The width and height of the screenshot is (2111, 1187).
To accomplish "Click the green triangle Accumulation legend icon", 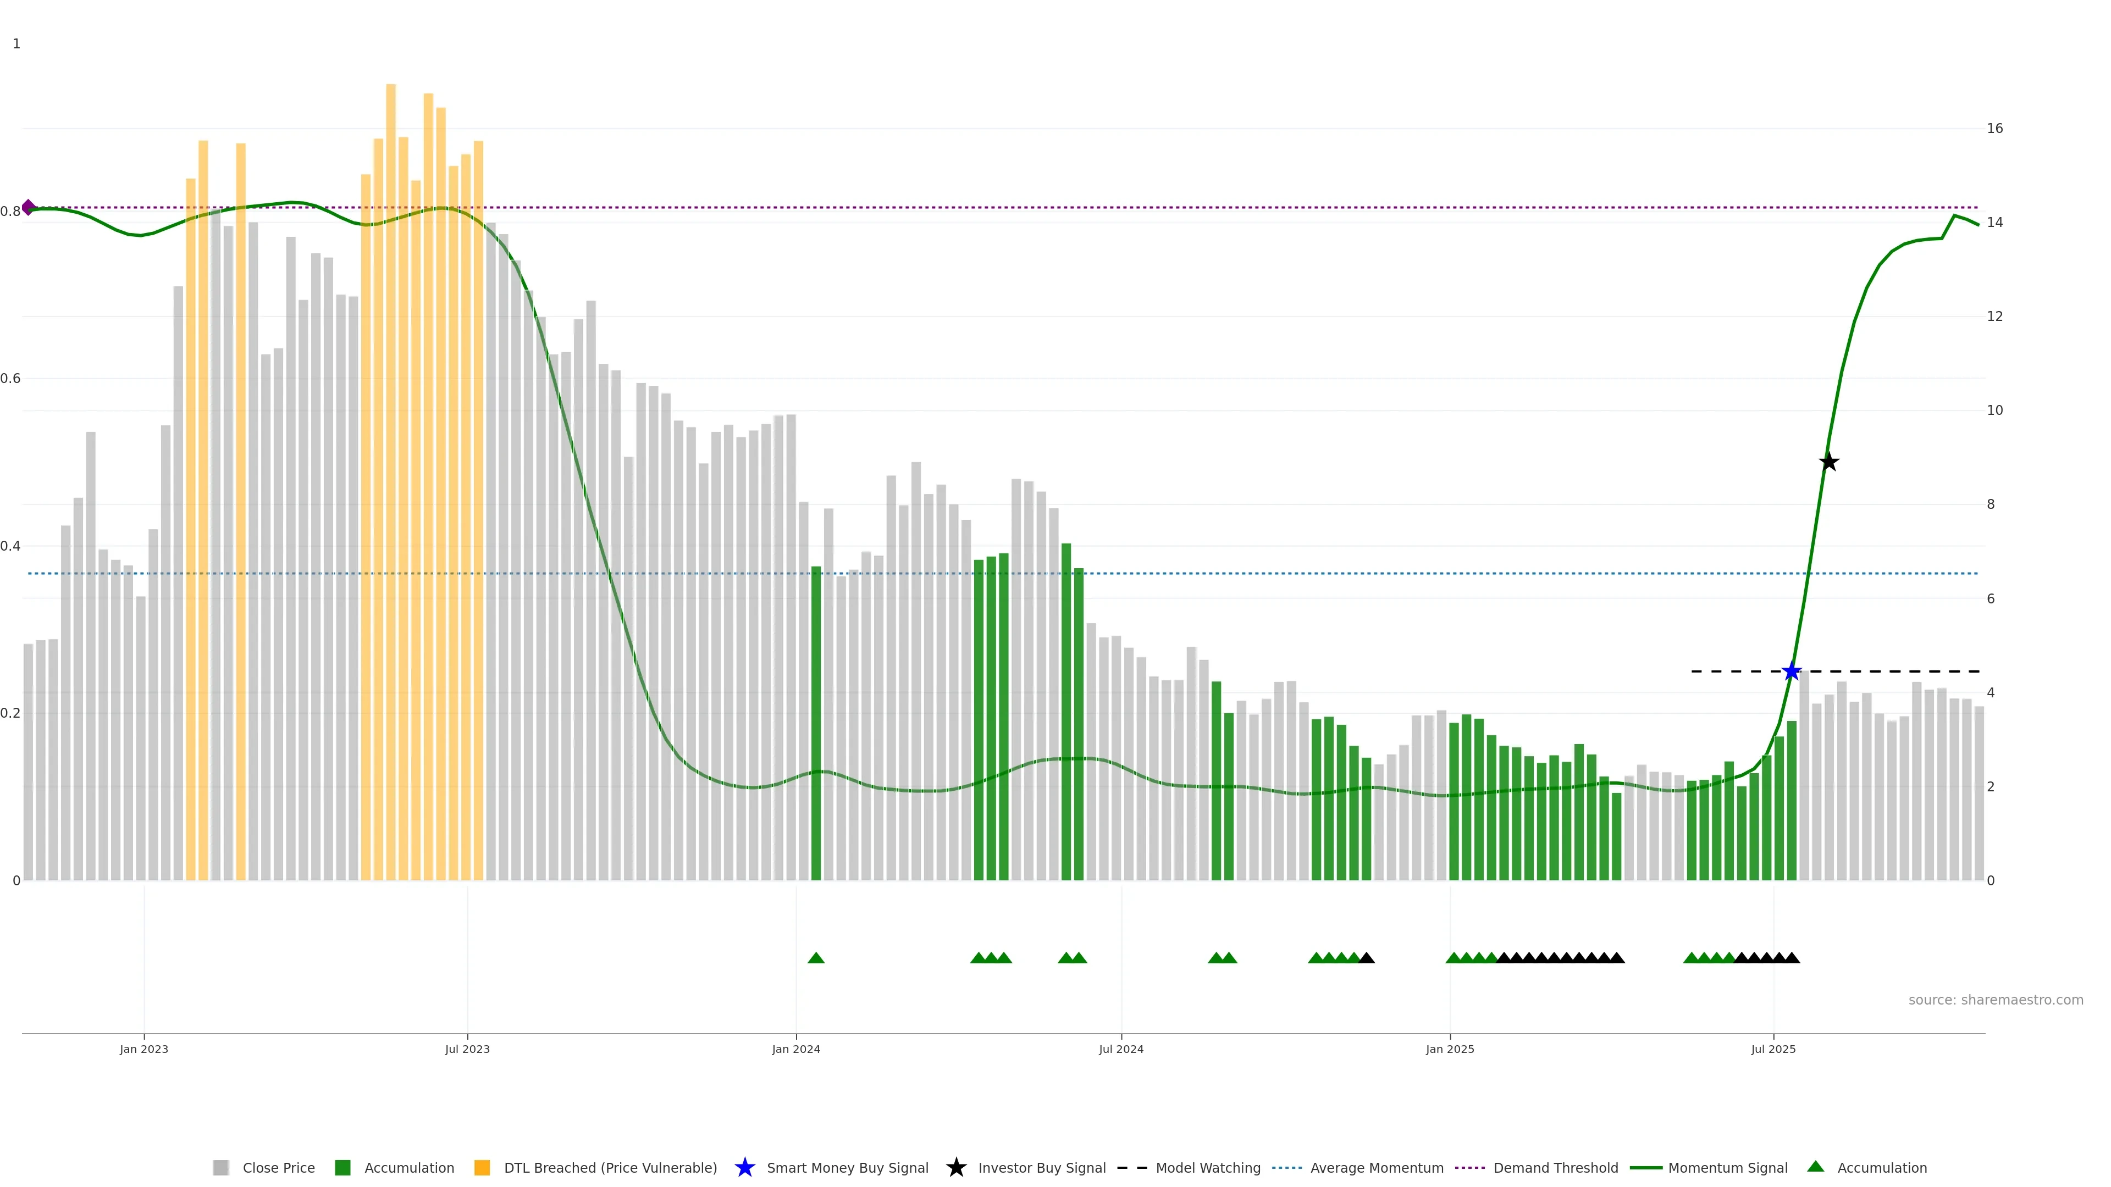I will [1815, 1167].
